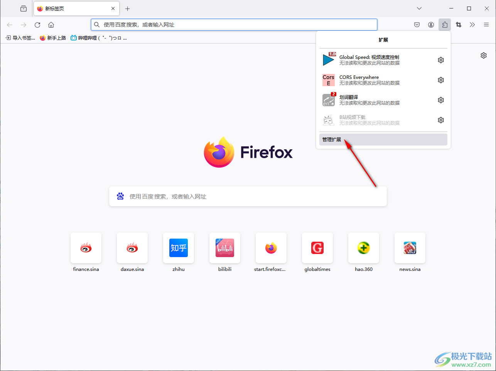The height and width of the screenshot is (371, 496).
Task: Click the address bar magnifier icon
Action: (x=97, y=25)
